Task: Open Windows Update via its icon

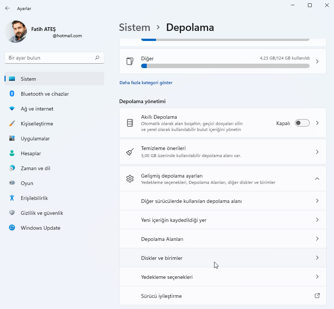Action: point(11,228)
